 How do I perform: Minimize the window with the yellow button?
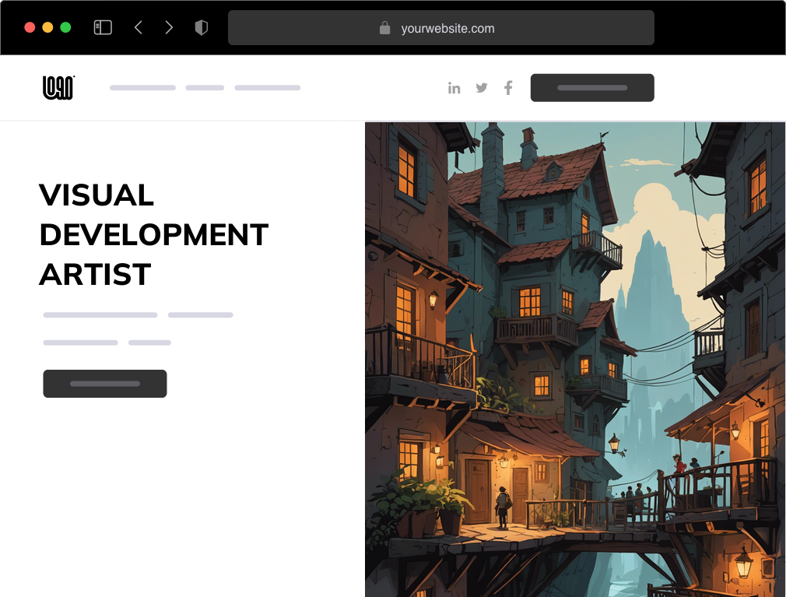(47, 27)
